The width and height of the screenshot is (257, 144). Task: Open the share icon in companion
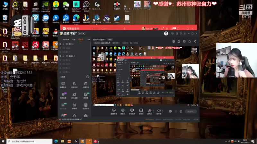coord(195,41)
